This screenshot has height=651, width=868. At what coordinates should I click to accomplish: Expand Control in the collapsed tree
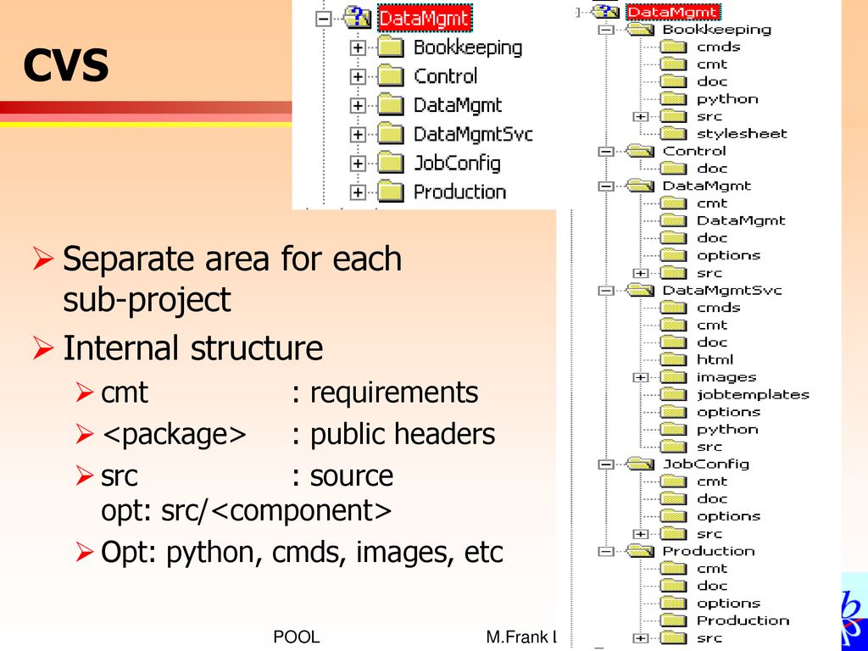(x=358, y=76)
